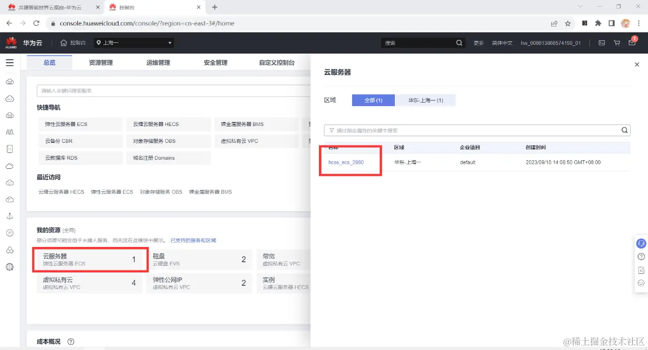Click the three-circles icon in left sidebar

[x=9, y=249]
